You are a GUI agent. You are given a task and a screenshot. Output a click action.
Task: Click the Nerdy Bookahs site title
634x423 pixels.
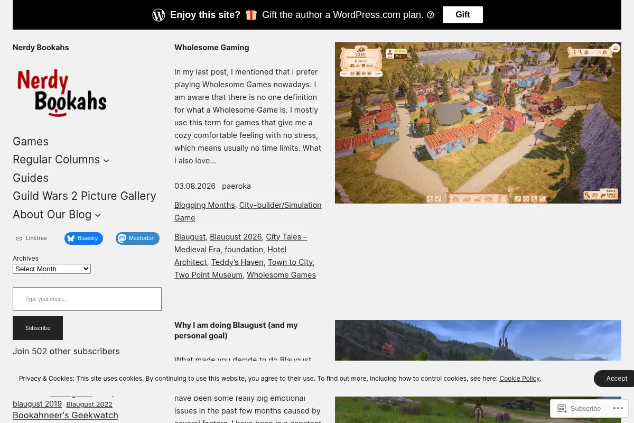pos(41,48)
